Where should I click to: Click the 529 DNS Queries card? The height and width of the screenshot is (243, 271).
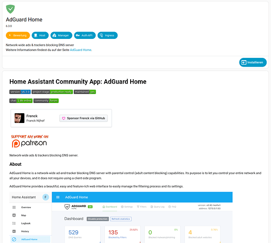[x=83, y=234]
